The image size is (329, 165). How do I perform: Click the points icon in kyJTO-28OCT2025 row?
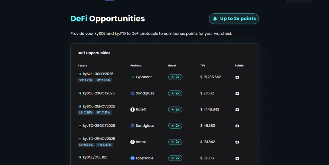click(x=237, y=126)
